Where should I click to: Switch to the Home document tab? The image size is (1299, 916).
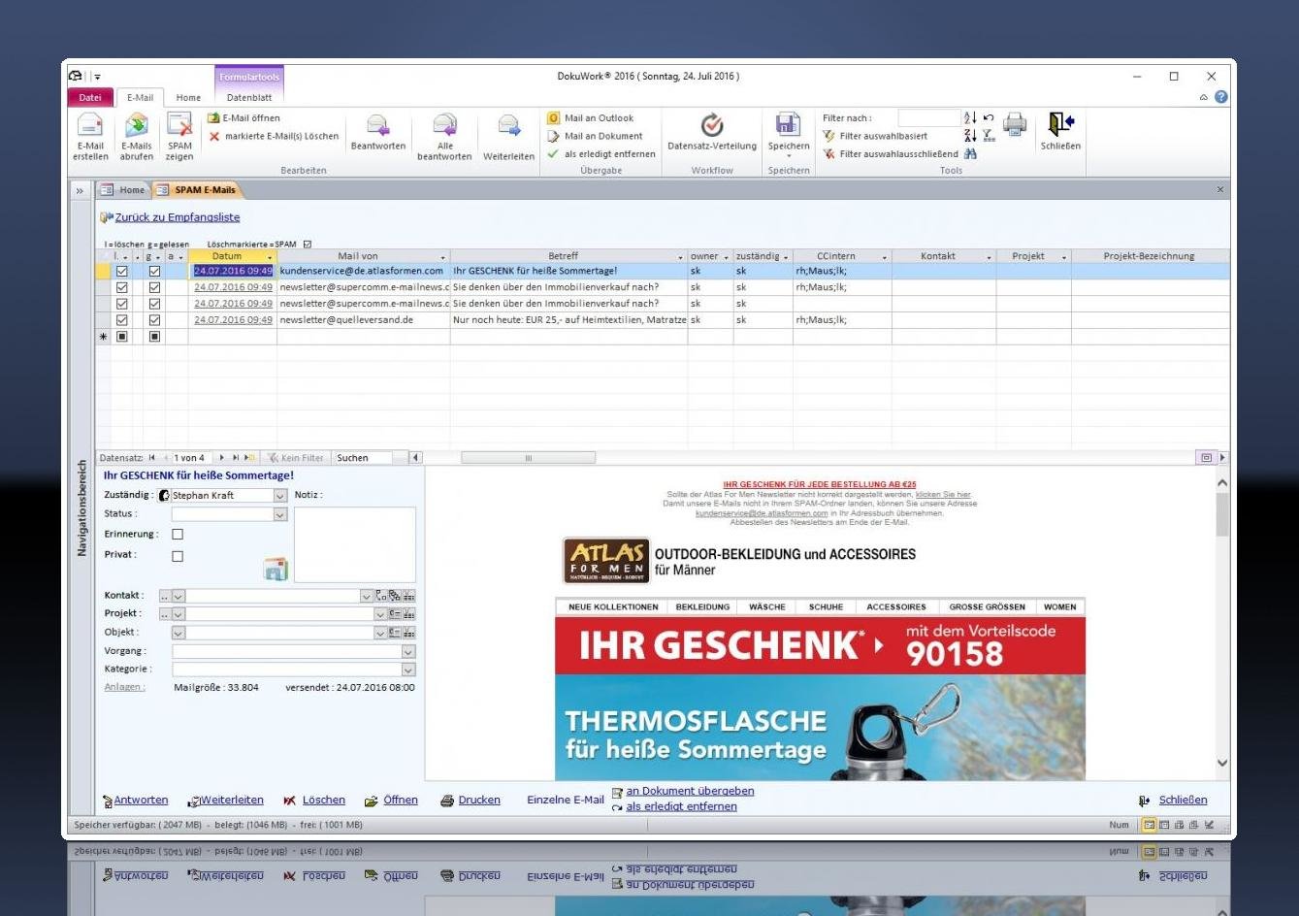tap(124, 190)
